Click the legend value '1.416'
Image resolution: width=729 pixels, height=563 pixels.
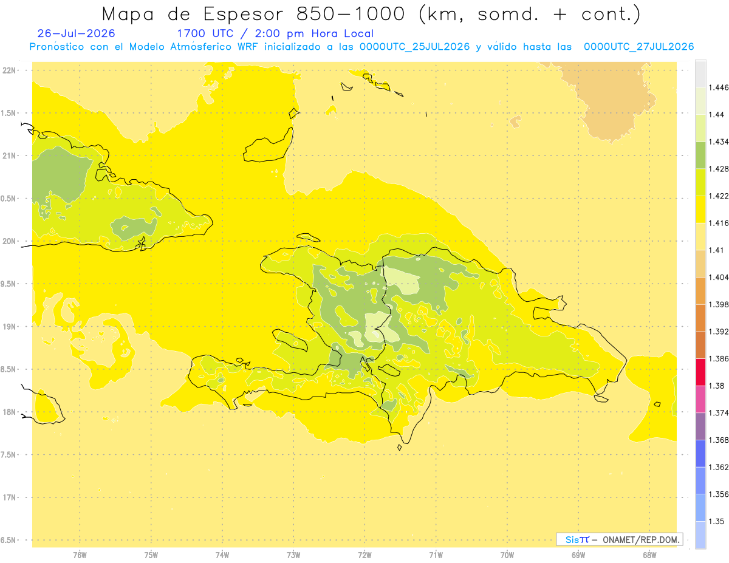pyautogui.click(x=719, y=223)
